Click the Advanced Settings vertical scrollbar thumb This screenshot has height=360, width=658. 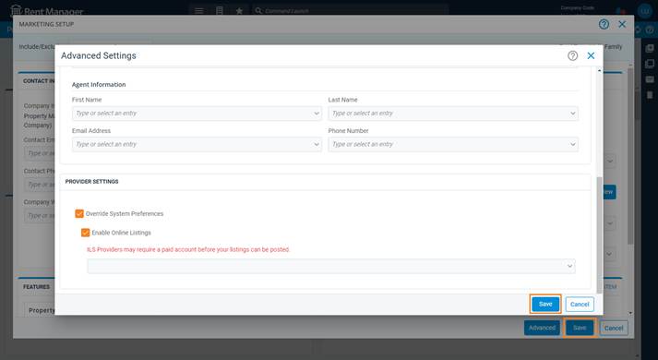click(x=599, y=235)
